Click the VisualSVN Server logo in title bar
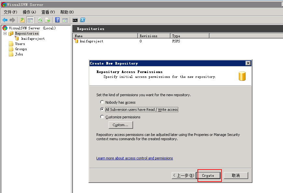 tap(4, 5)
